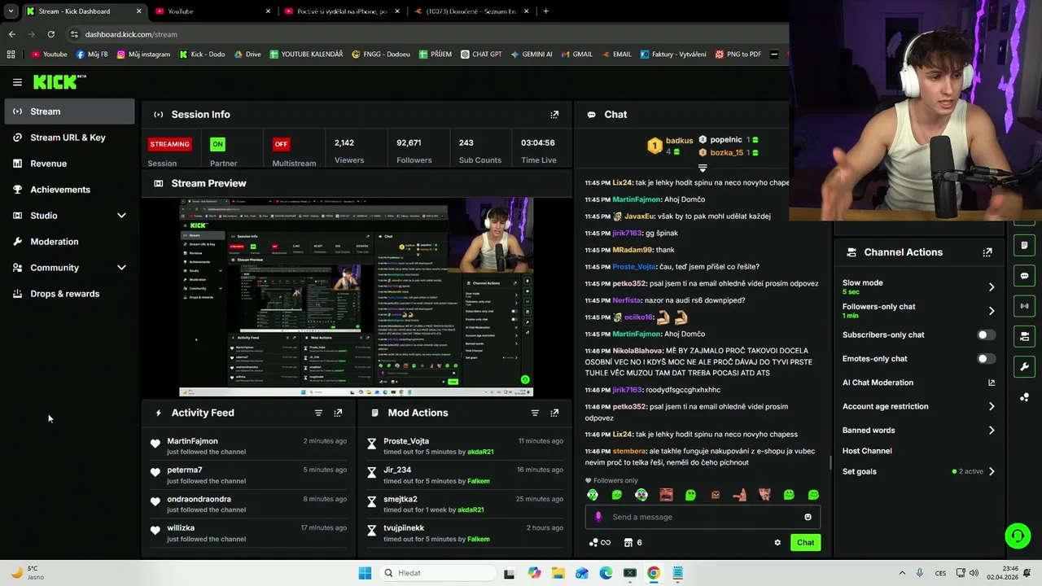Screen dimensions: 1042x586
Task: Open Followers-only chat settings arrow
Action: pyautogui.click(x=992, y=311)
